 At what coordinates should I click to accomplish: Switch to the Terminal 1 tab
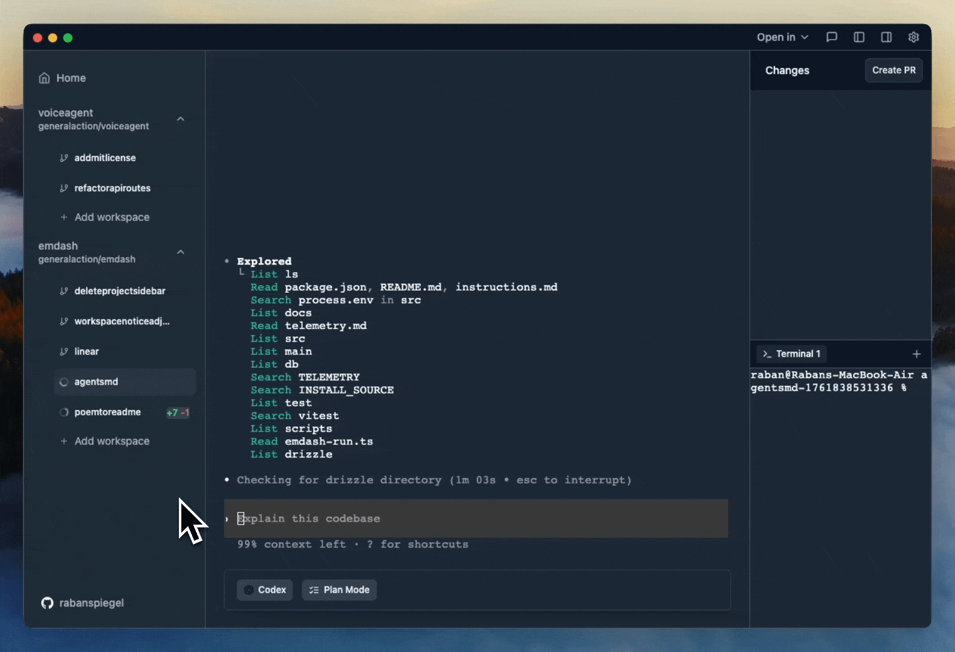[x=792, y=354]
